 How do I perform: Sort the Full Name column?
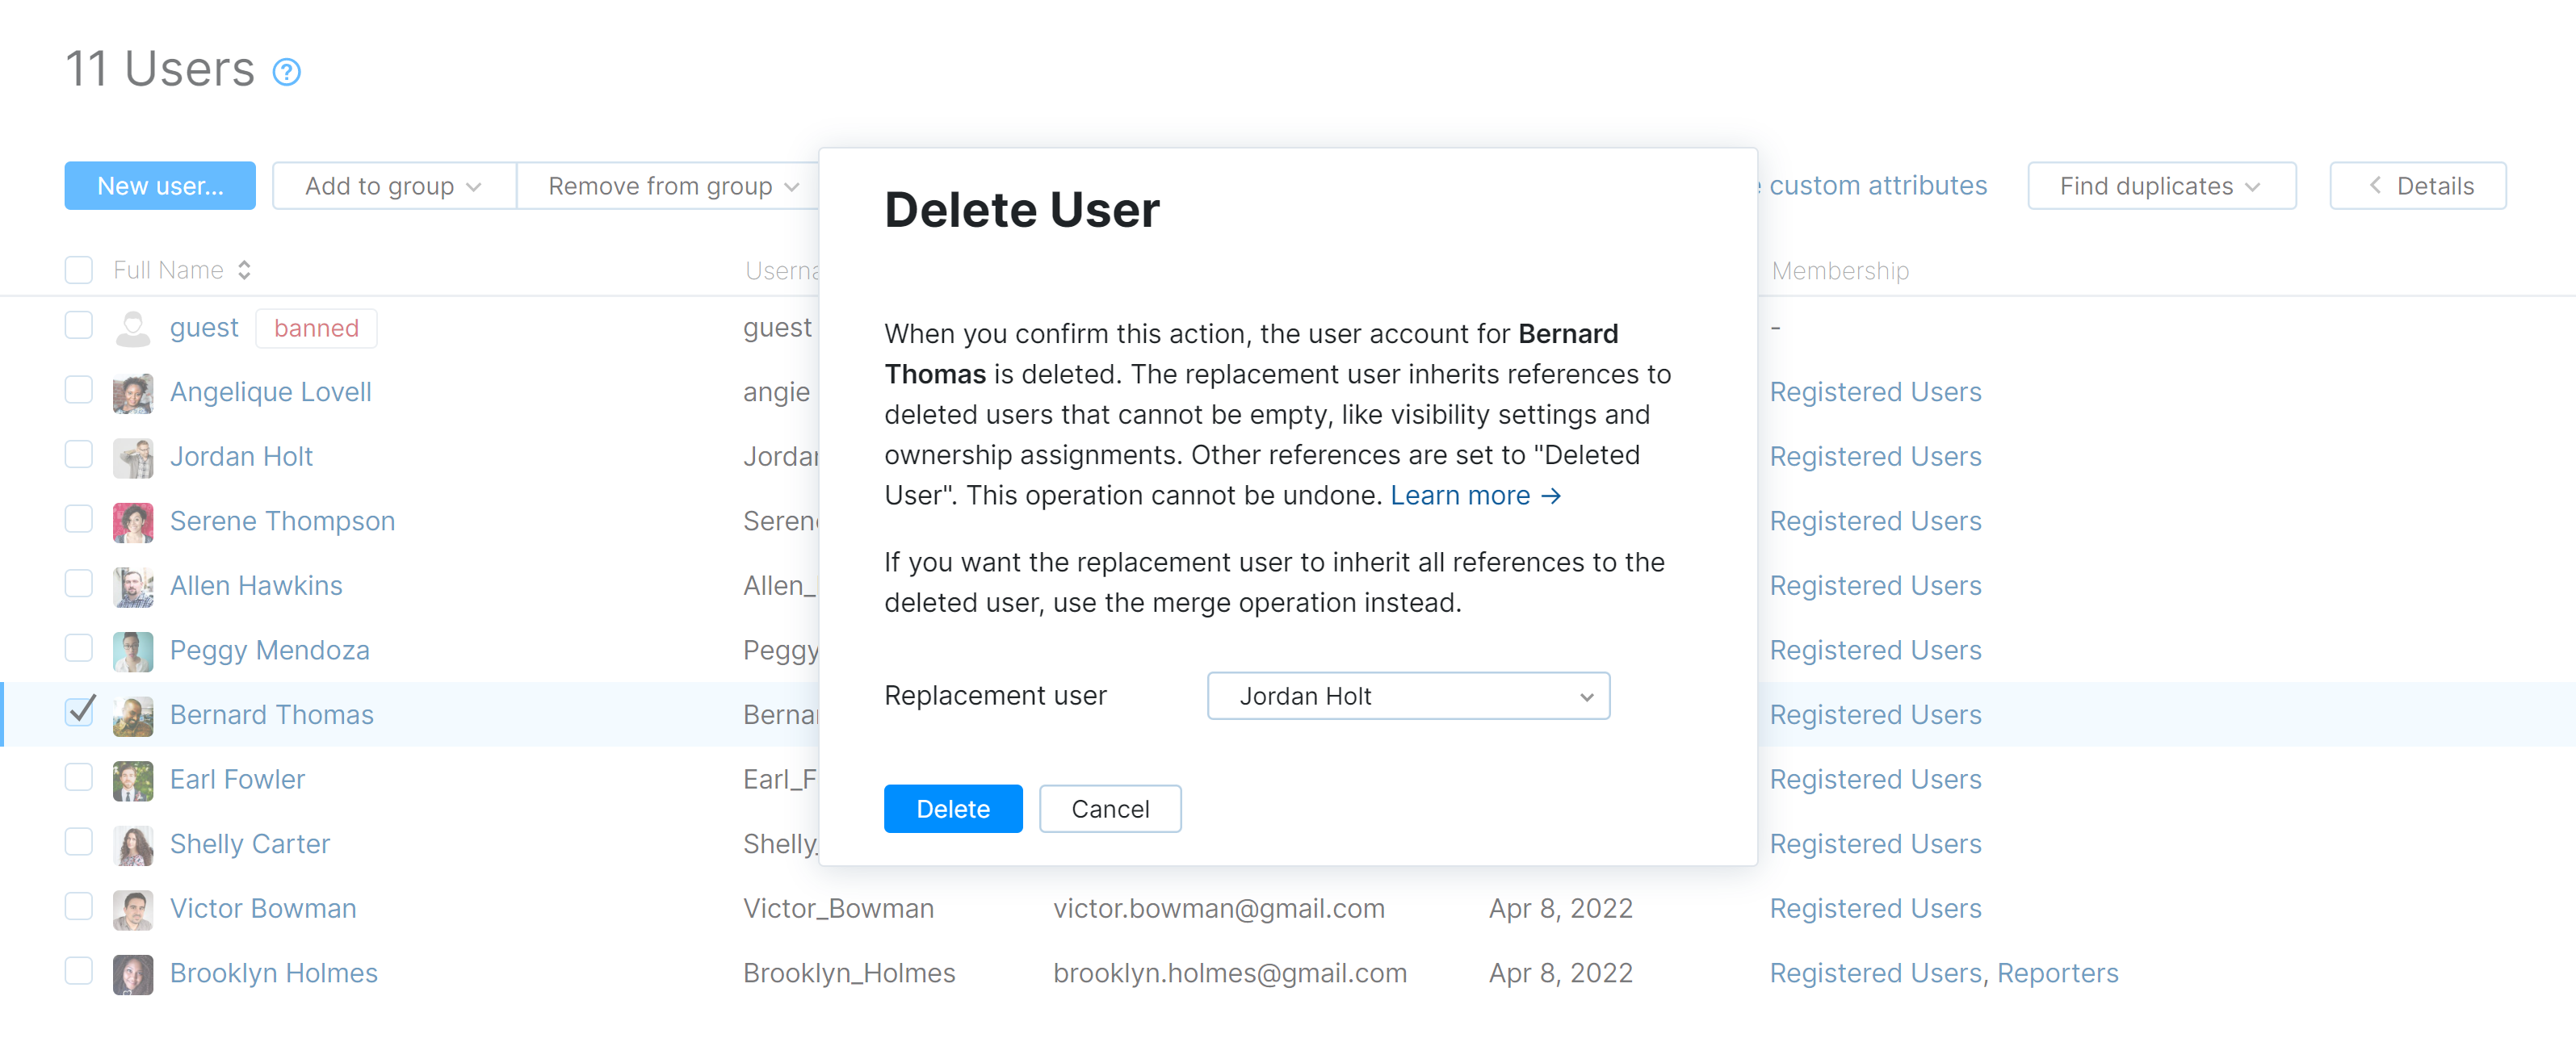[x=243, y=270]
